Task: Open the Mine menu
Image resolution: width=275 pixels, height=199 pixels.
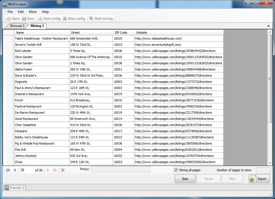Action: click(x=33, y=12)
